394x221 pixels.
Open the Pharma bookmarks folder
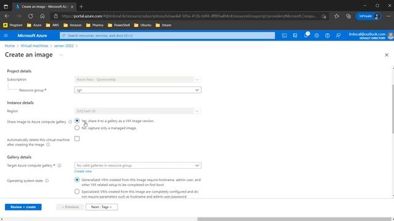(95, 25)
